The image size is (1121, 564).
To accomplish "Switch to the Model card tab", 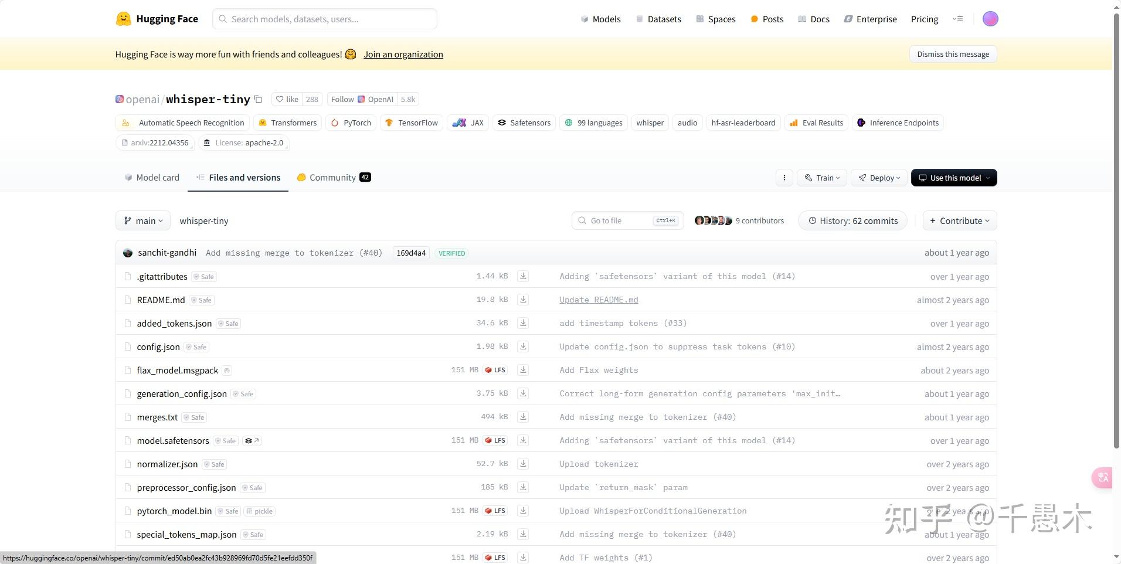I will click(x=152, y=177).
